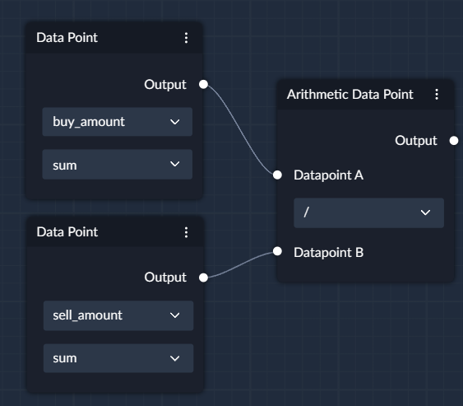Open the division operator dropdown
The image size is (463, 406).
coord(368,213)
